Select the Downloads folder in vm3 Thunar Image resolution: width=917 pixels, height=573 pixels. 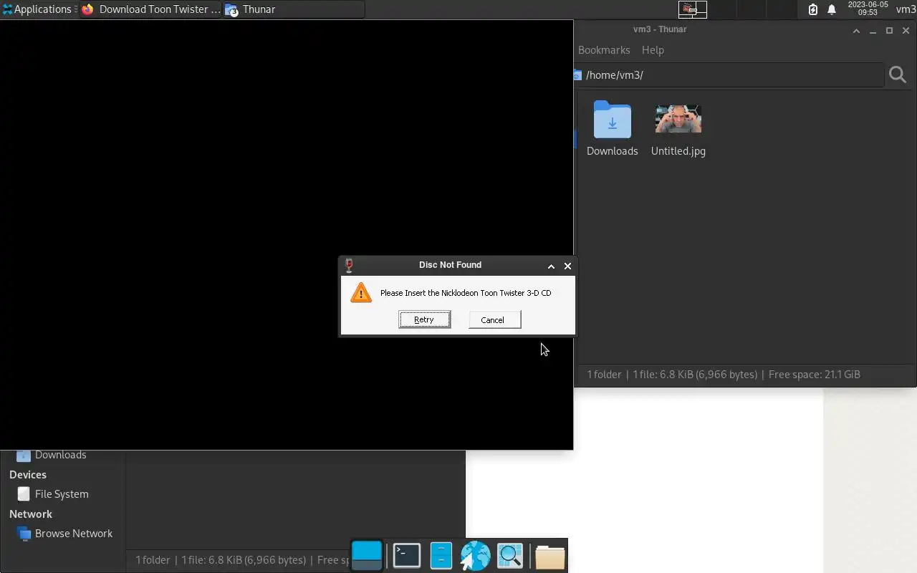(x=612, y=129)
